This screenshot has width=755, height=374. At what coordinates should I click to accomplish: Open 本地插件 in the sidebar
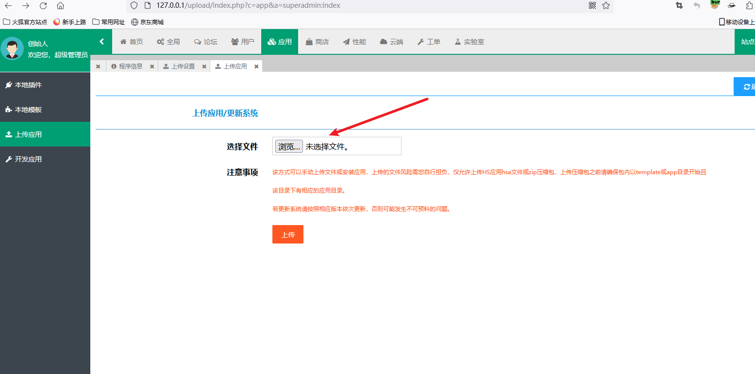pos(45,85)
